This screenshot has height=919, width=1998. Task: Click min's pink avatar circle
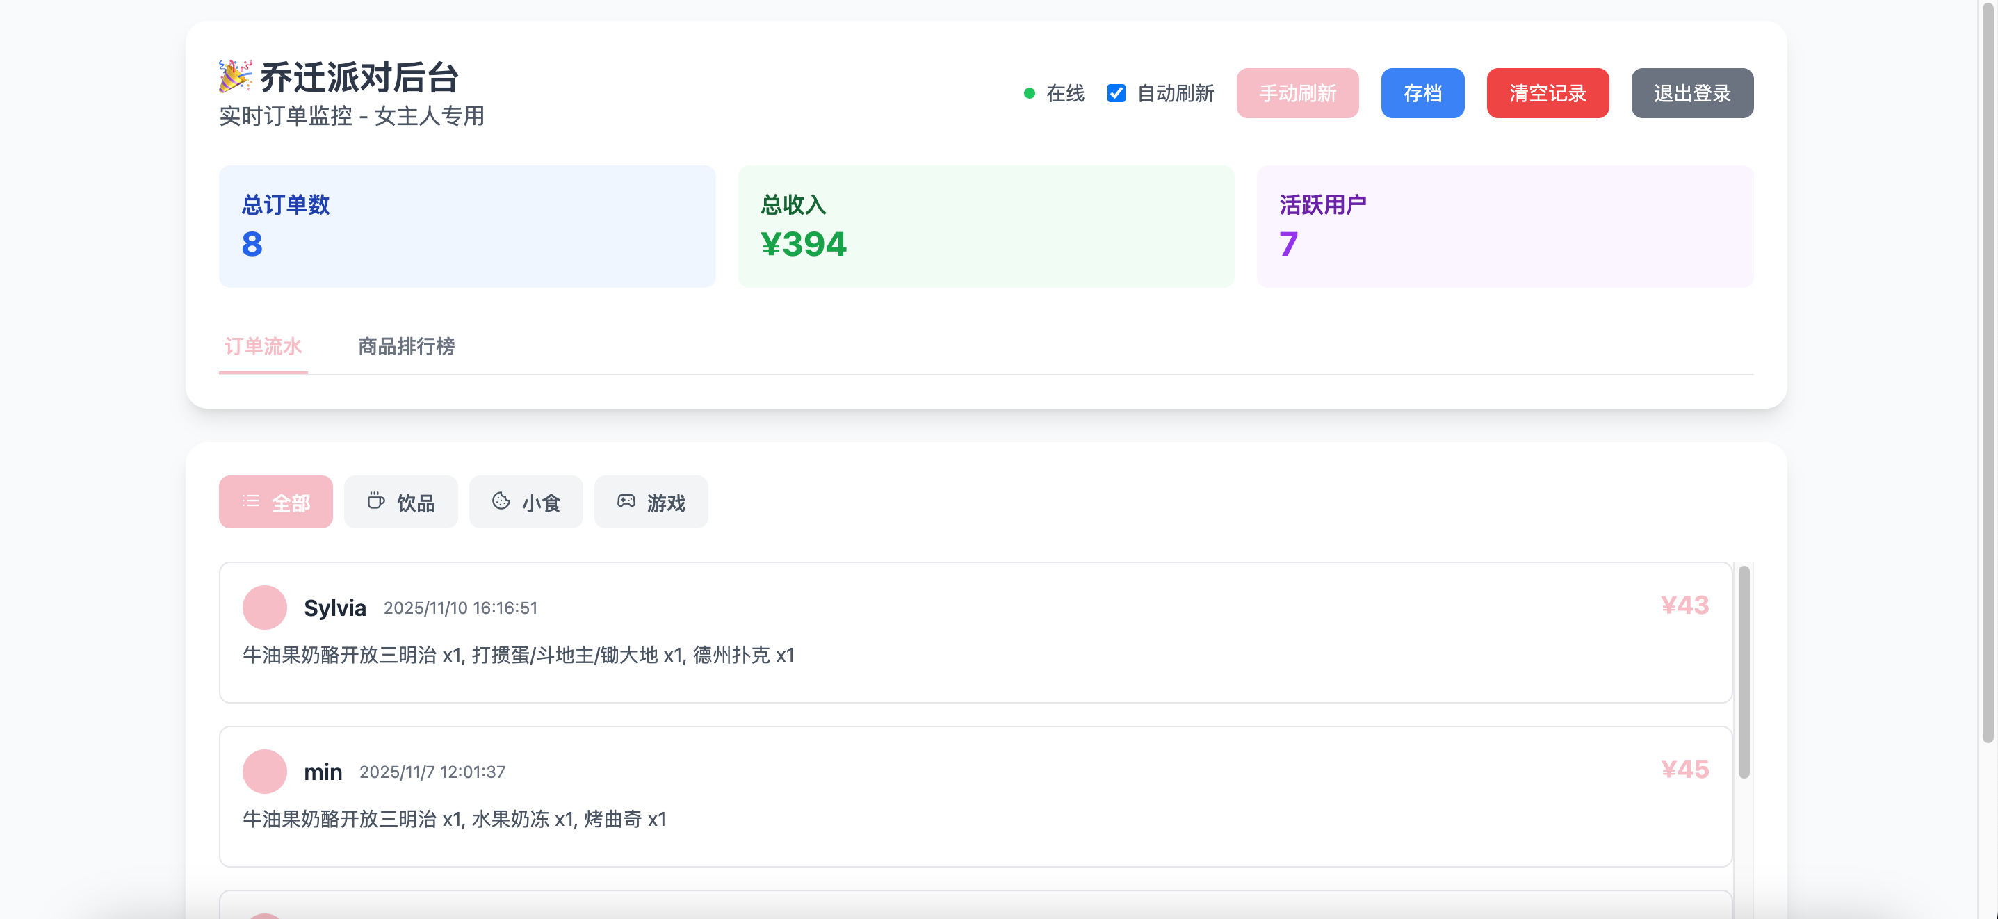point(264,771)
